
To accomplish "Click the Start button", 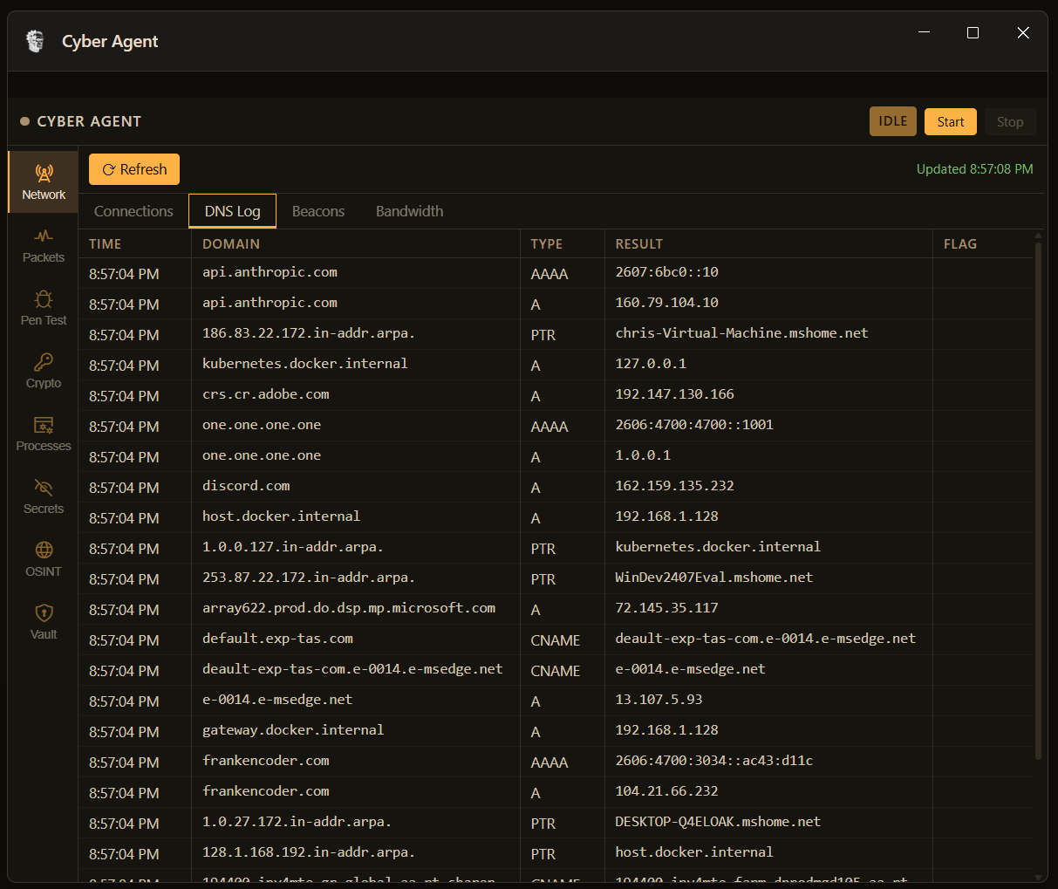I will pos(951,122).
